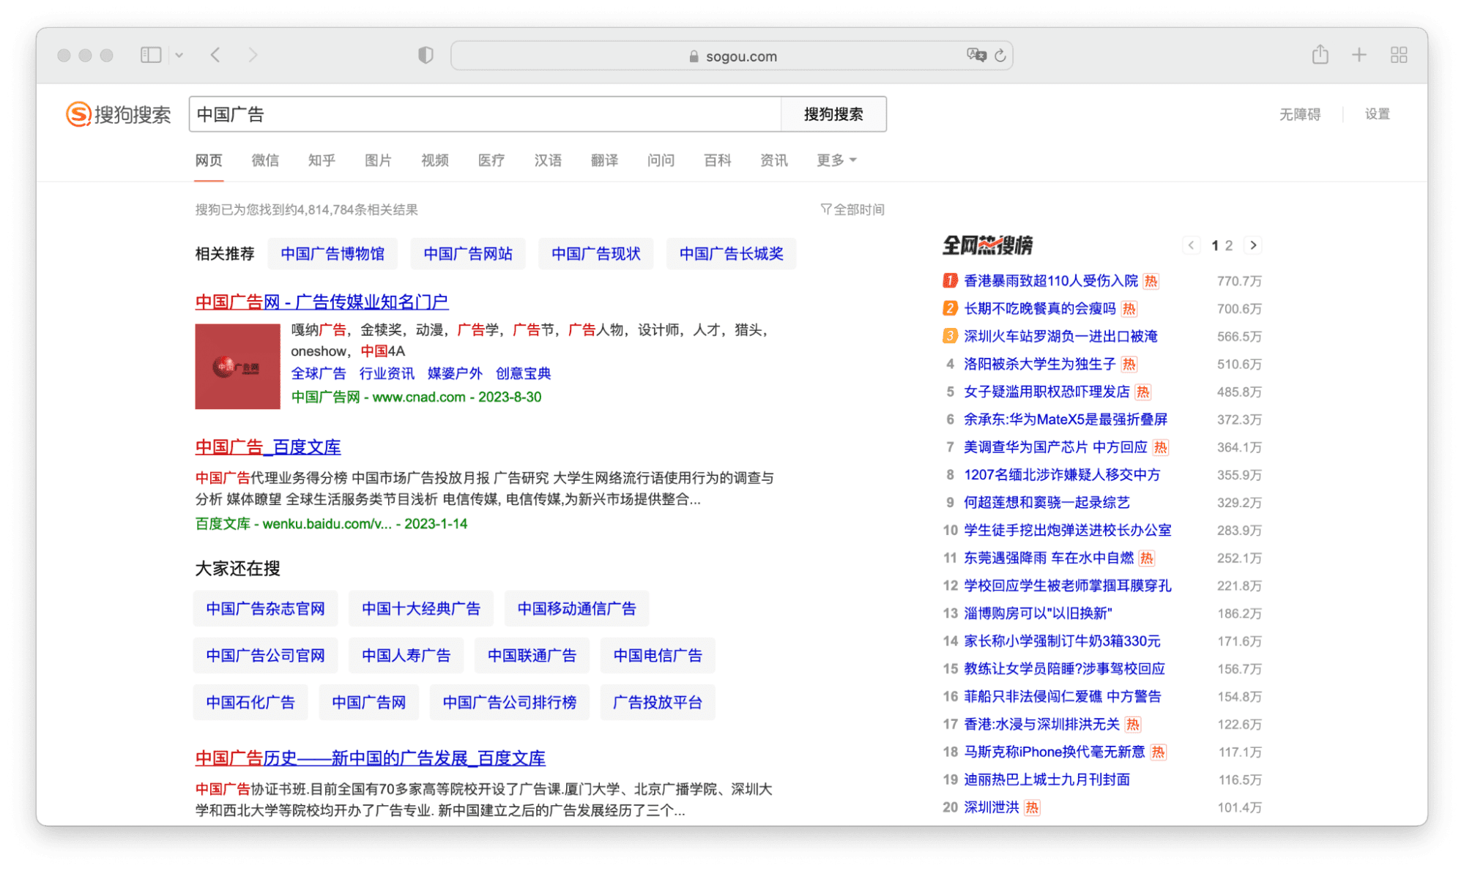Click the Sogou search logo
The width and height of the screenshot is (1464, 871).
point(118,114)
